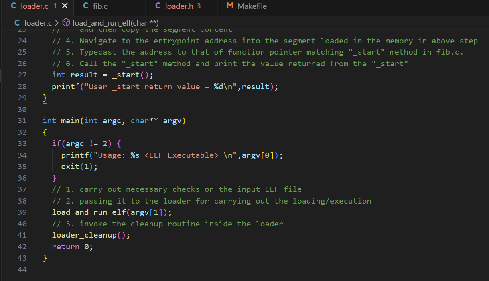The image size is (489, 281).
Task: Expand the chevron between breadcrumb items
Action: (58, 23)
